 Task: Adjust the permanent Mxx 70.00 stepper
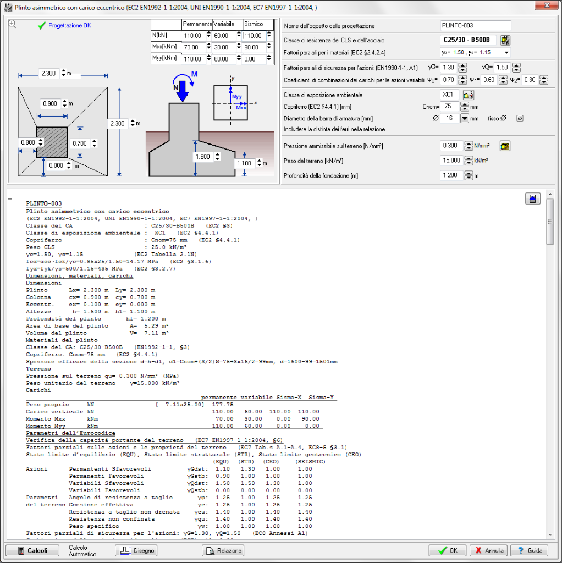[x=208, y=47]
